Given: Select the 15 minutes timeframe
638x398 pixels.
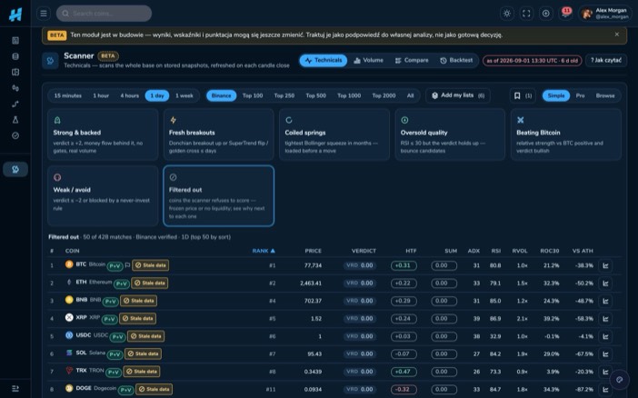Looking at the screenshot, I should point(68,95).
